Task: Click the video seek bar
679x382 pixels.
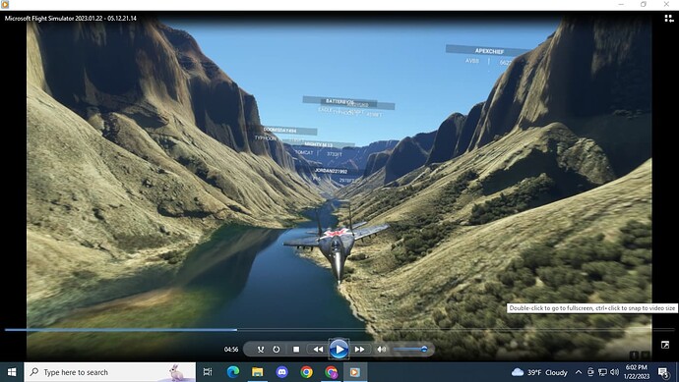Action: click(339, 330)
